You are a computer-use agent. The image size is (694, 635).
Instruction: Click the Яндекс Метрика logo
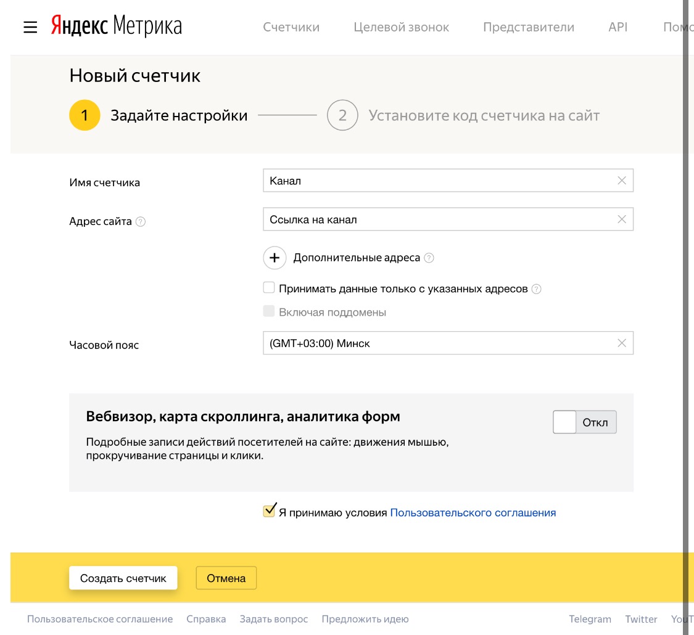[x=116, y=27]
